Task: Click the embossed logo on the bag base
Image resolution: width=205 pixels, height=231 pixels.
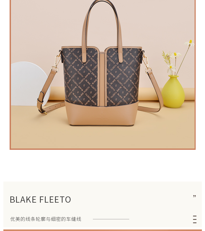Action: pos(102,115)
